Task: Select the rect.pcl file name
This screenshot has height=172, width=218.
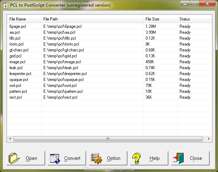Action: tap(16, 97)
